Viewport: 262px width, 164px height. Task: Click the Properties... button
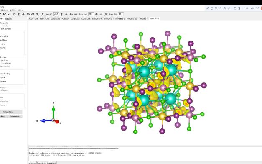(x=10, y=112)
